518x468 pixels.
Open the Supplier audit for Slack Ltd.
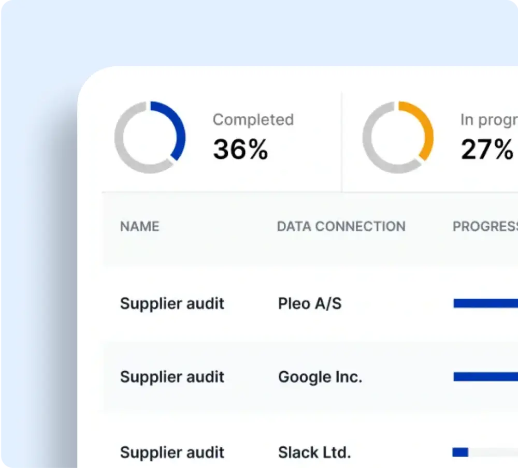[172, 452]
